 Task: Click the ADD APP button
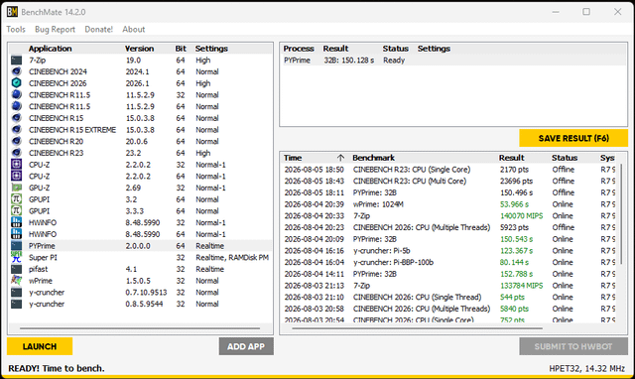point(246,346)
